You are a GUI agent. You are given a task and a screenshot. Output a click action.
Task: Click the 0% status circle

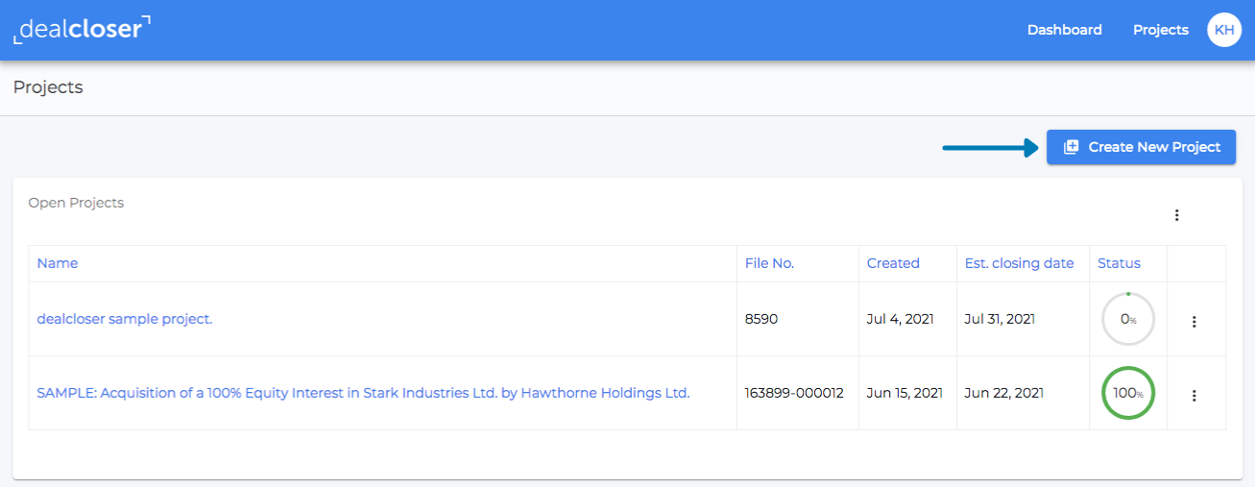[1128, 319]
